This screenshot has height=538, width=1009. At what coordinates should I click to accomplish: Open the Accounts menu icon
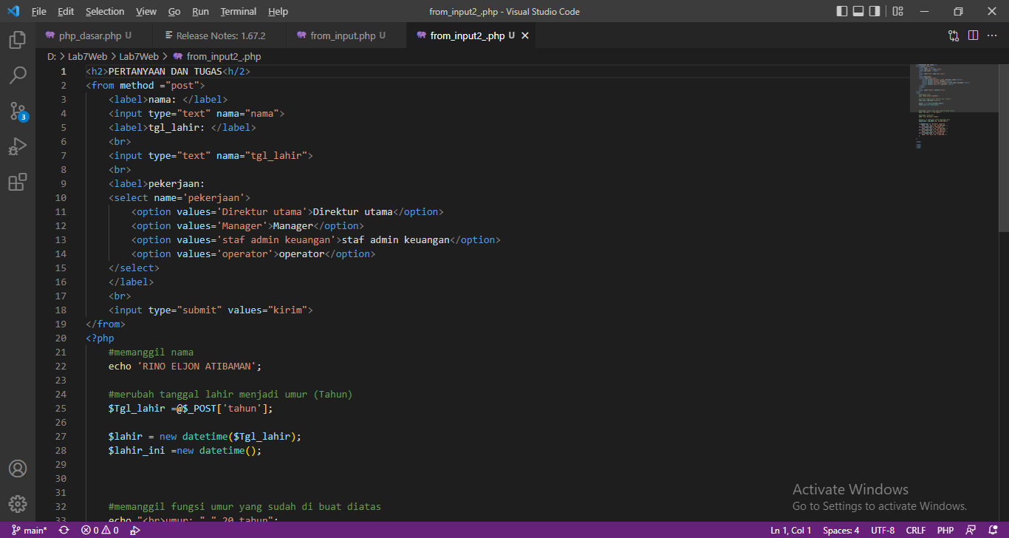click(x=18, y=469)
